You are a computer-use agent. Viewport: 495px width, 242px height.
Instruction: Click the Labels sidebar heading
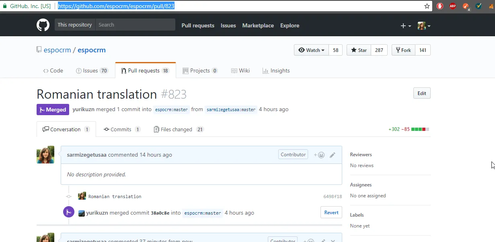(x=357, y=215)
